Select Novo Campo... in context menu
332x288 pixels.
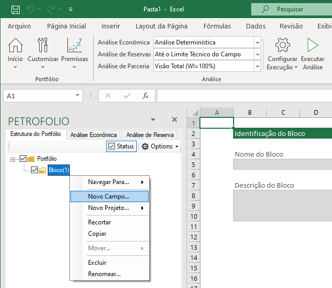tap(109, 196)
